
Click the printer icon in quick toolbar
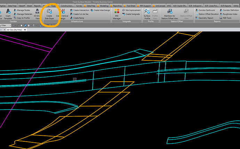point(34,25)
